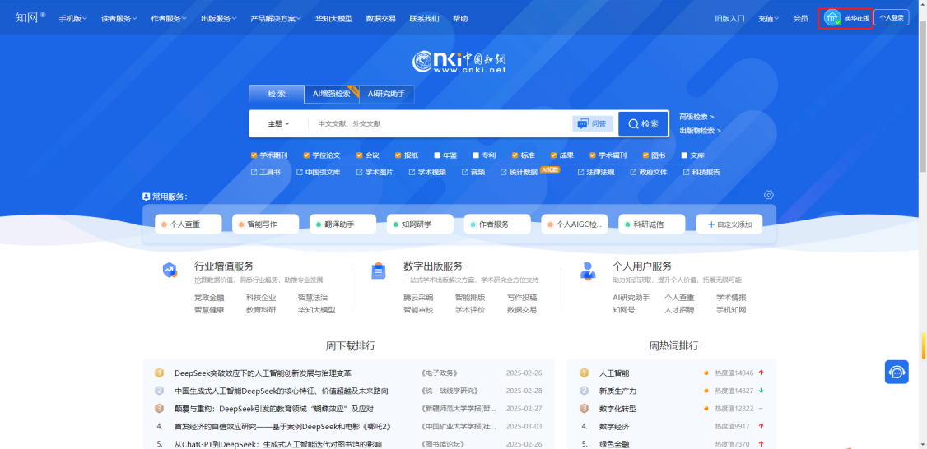Open the 学术视频 external link
The image size is (927, 449).
point(427,173)
